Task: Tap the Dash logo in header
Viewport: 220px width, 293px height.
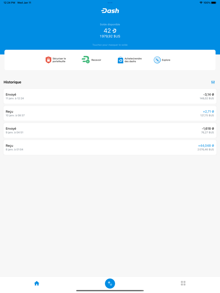Action: click(110, 11)
